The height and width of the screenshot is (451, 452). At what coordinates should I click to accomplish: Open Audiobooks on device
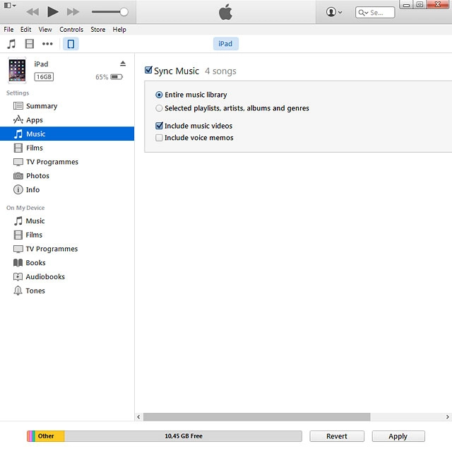67,276
